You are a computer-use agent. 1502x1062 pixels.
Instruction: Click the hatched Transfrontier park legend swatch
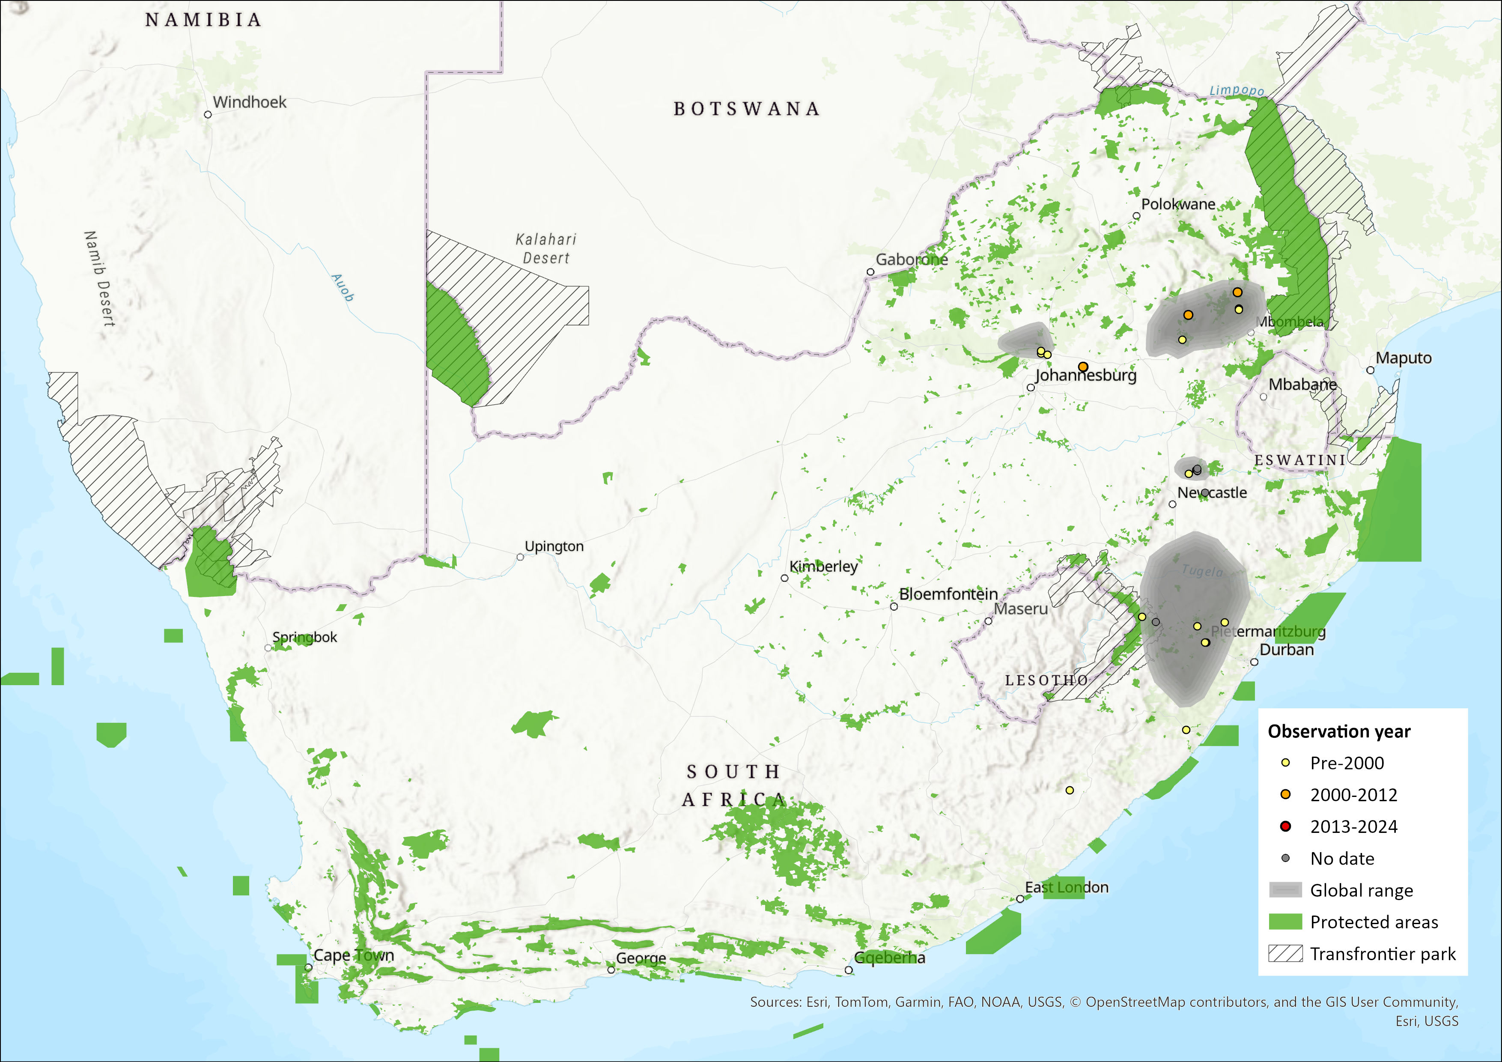[1285, 954]
